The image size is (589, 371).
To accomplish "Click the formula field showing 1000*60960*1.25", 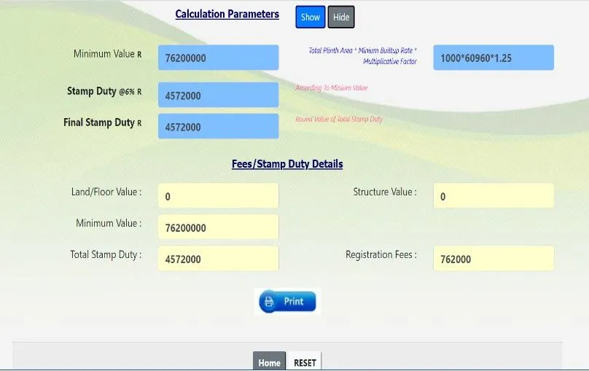I will [493, 58].
